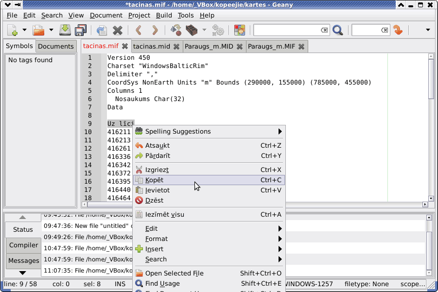Expand Spelling Suggestions submenu
The image size is (438, 292).
pyautogui.click(x=209, y=132)
